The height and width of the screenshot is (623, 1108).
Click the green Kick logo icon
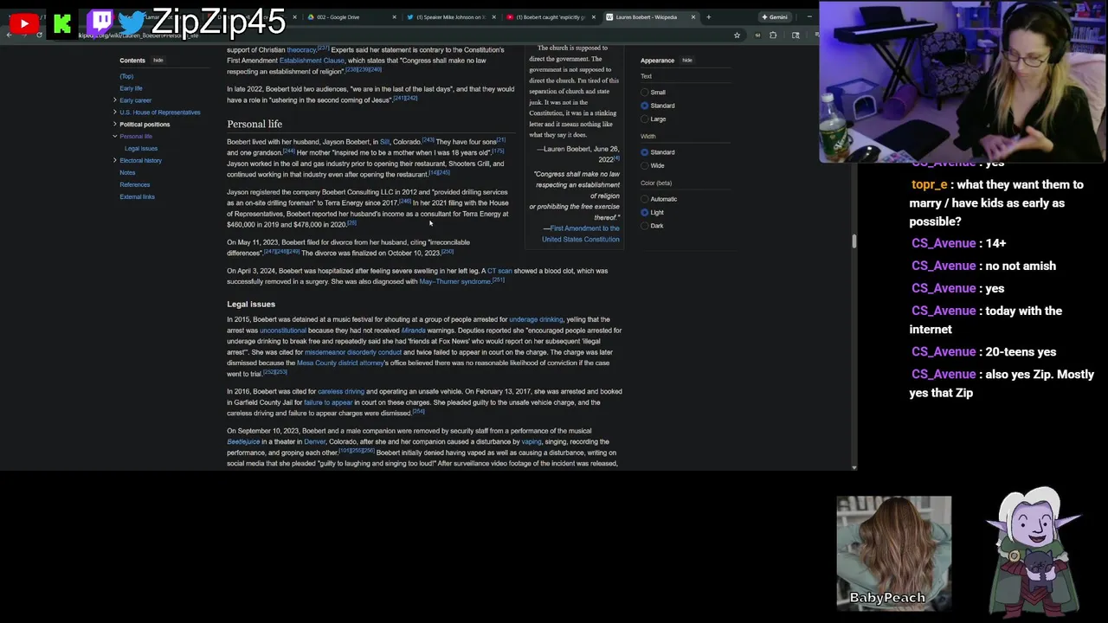click(x=61, y=23)
